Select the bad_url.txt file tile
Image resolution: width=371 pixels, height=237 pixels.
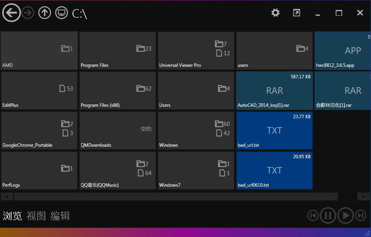(275, 130)
